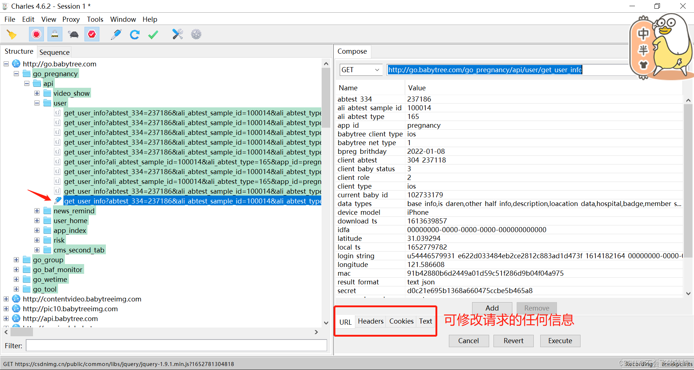Select the Compose tab

coord(352,52)
